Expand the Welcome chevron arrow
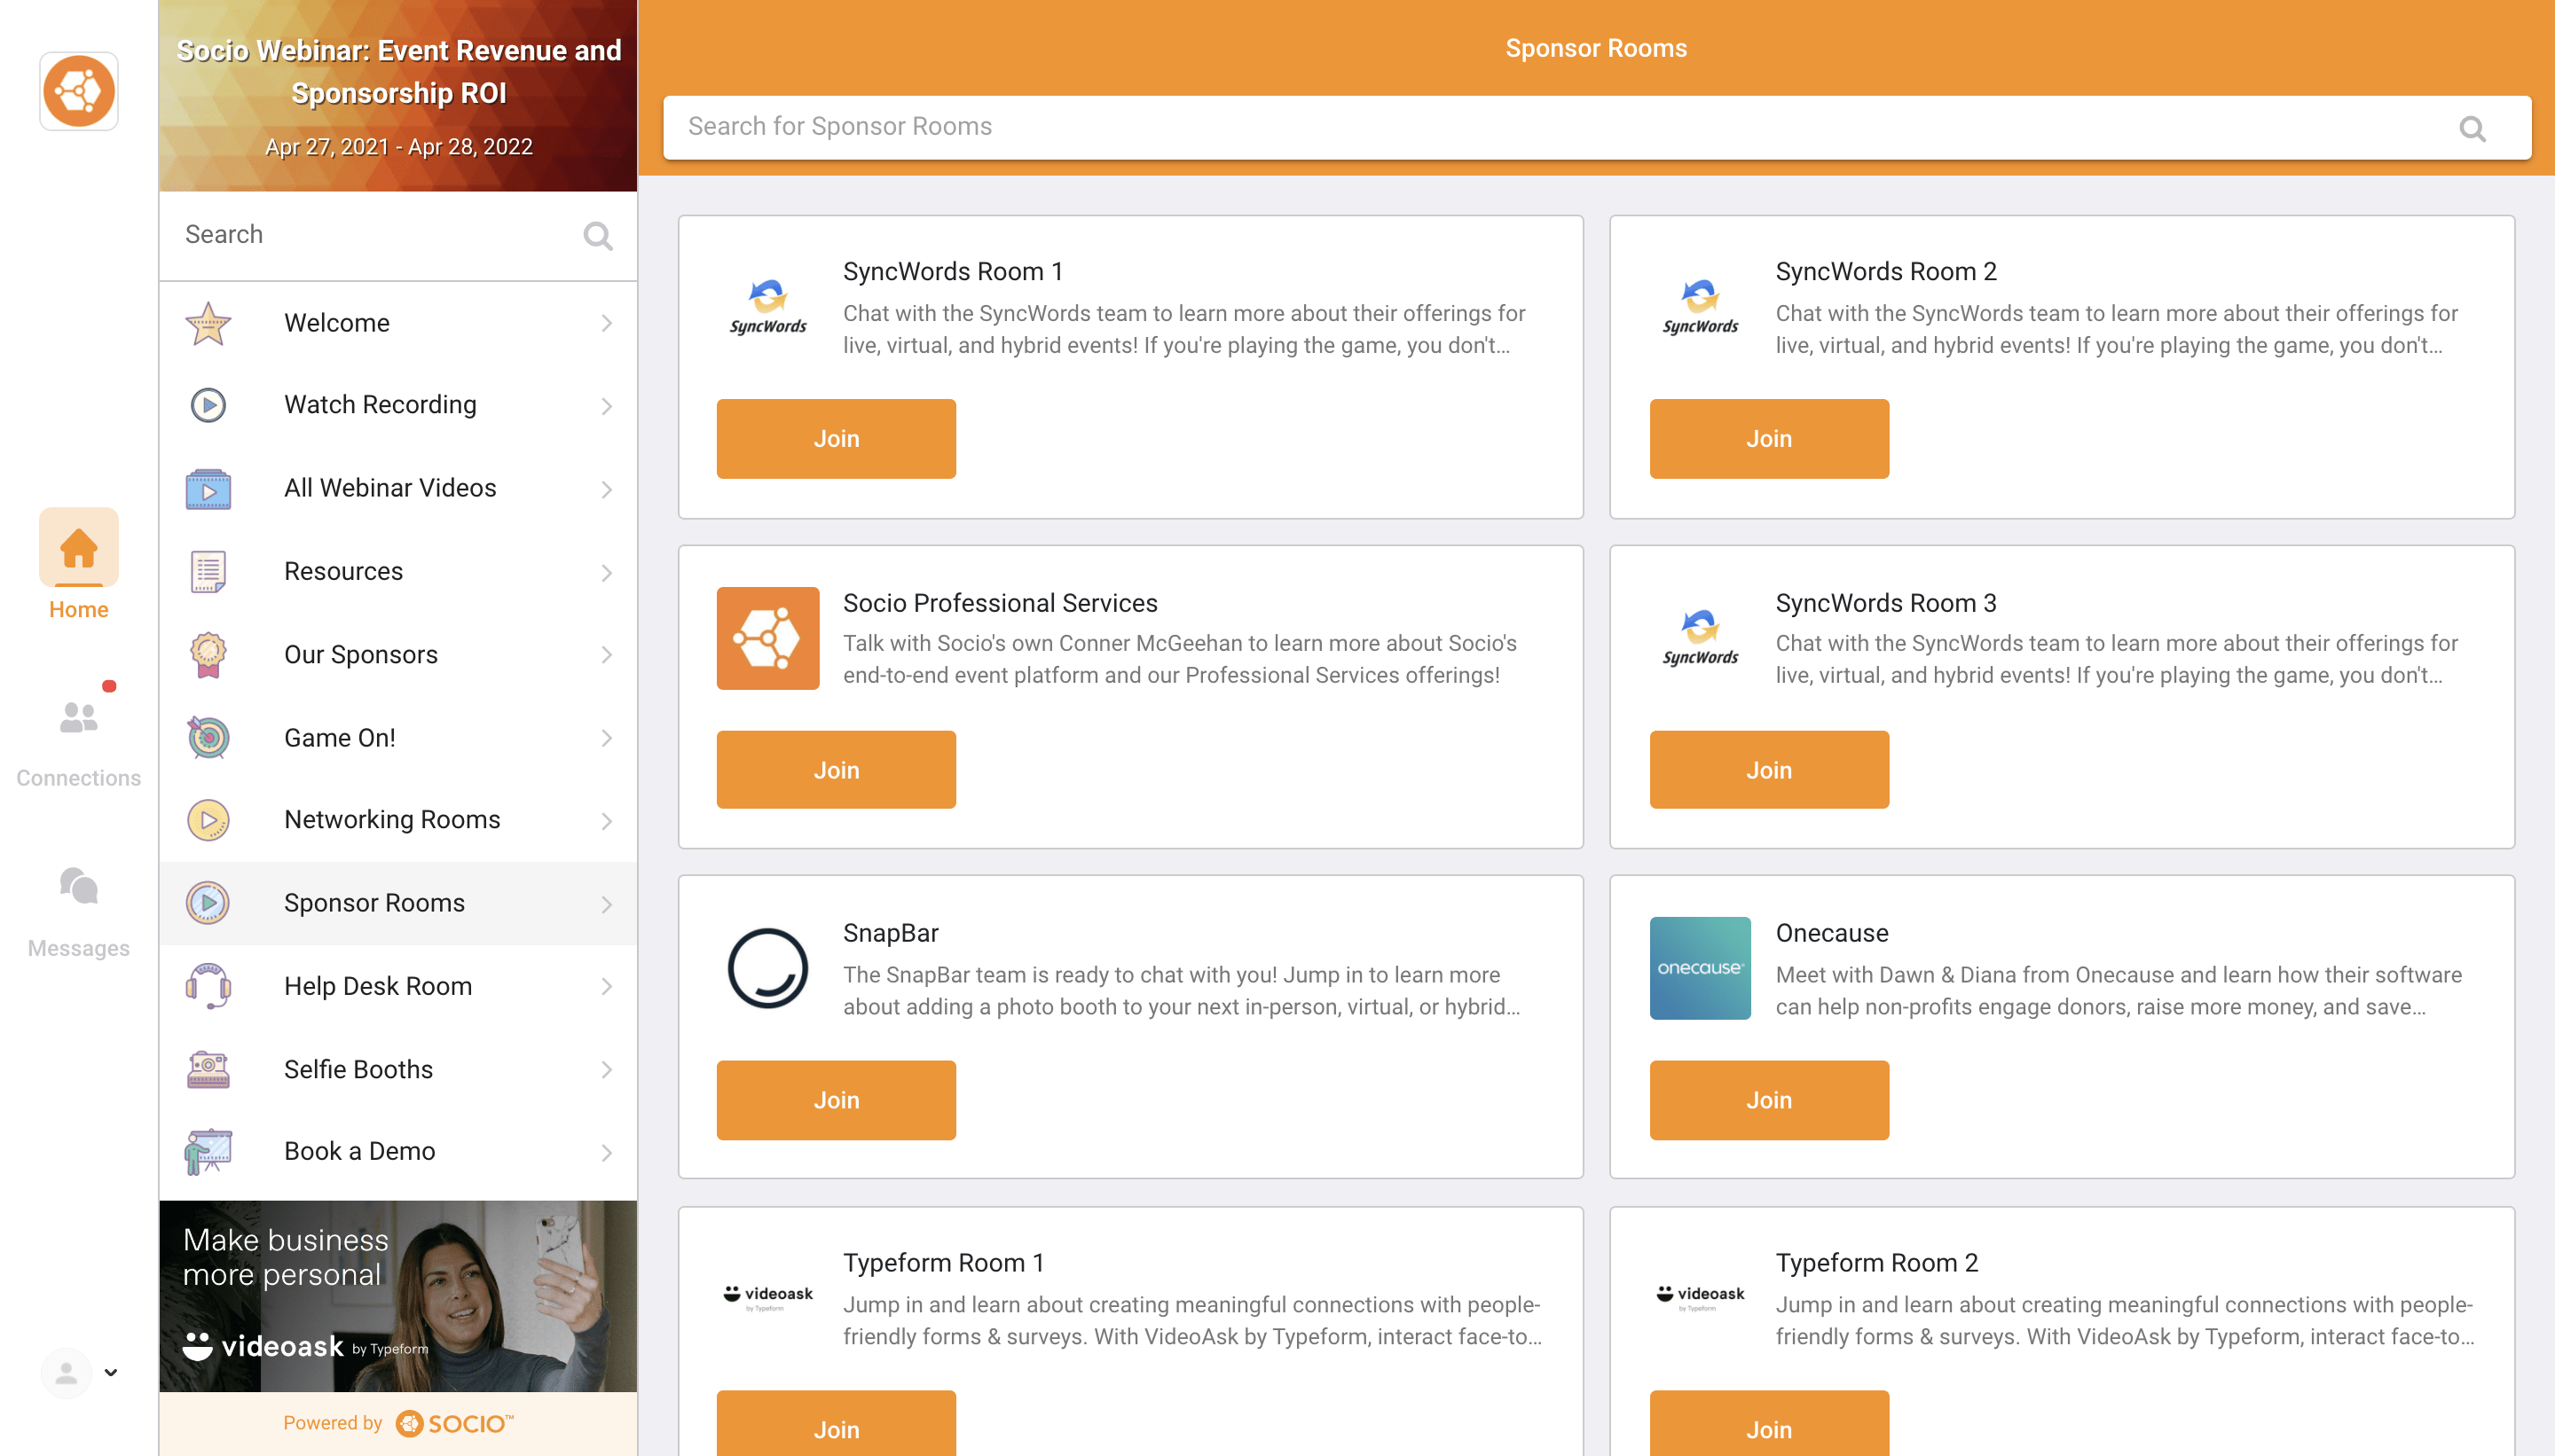This screenshot has height=1456, width=2555. click(x=606, y=323)
